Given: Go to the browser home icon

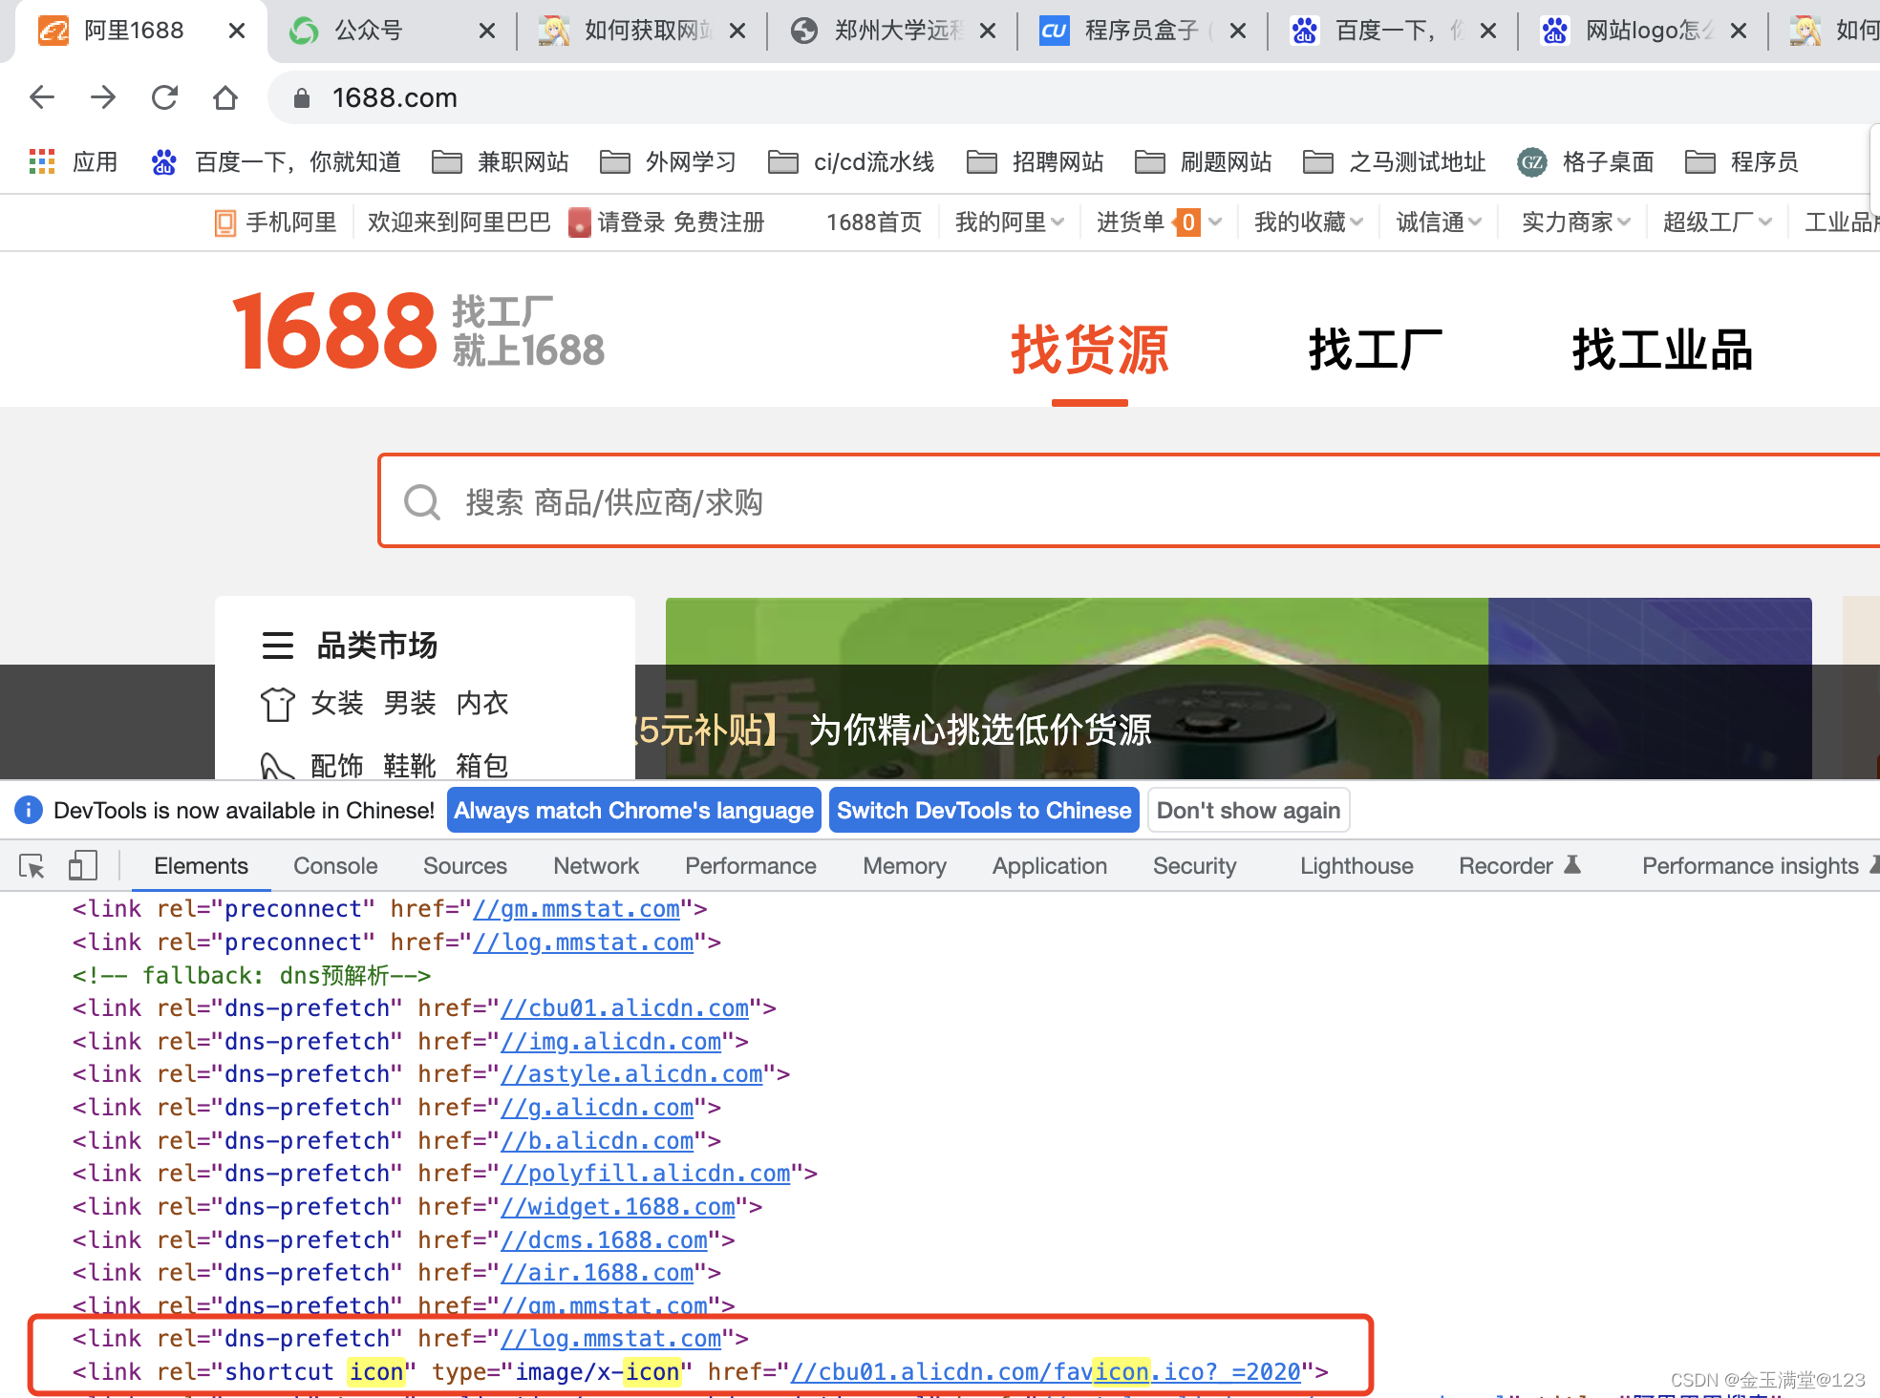Looking at the screenshot, I should point(225,97).
